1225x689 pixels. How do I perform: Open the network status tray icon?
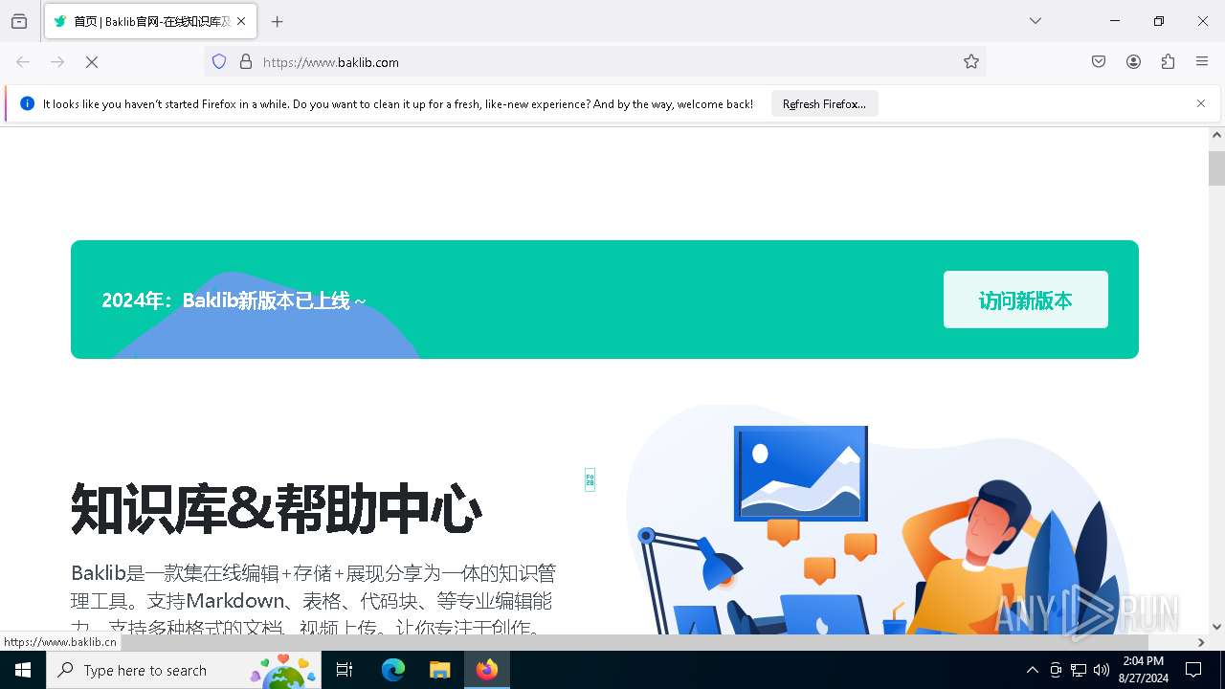pos(1079,670)
